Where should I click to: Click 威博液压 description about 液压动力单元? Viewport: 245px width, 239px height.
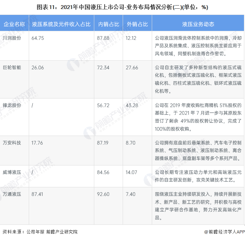(x=198, y=176)
